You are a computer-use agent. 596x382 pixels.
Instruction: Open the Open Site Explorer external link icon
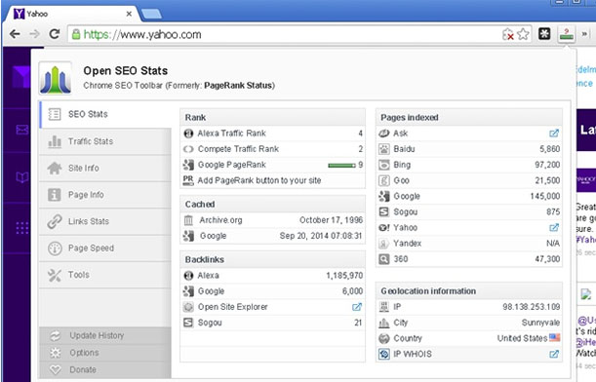coord(357,307)
